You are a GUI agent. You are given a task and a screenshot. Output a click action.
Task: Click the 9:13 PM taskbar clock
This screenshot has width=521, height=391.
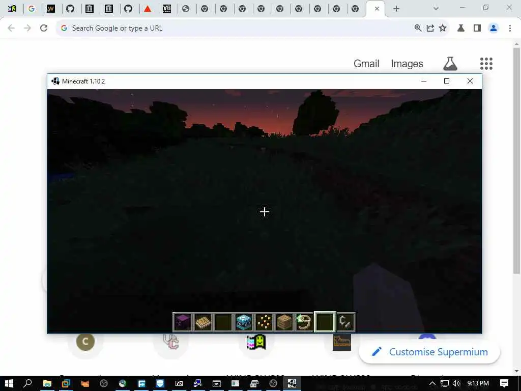(478, 383)
